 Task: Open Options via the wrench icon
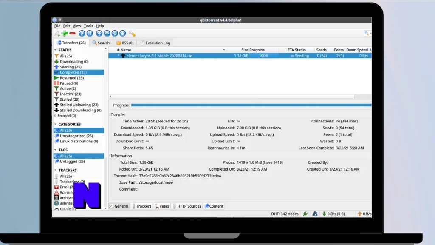132,33
